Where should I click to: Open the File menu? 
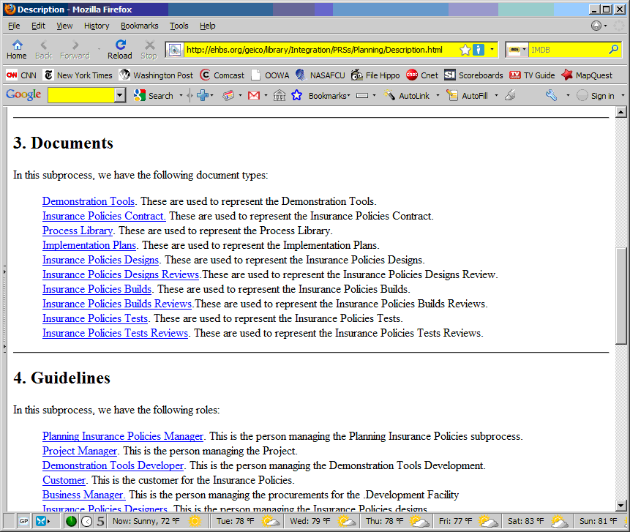click(14, 26)
